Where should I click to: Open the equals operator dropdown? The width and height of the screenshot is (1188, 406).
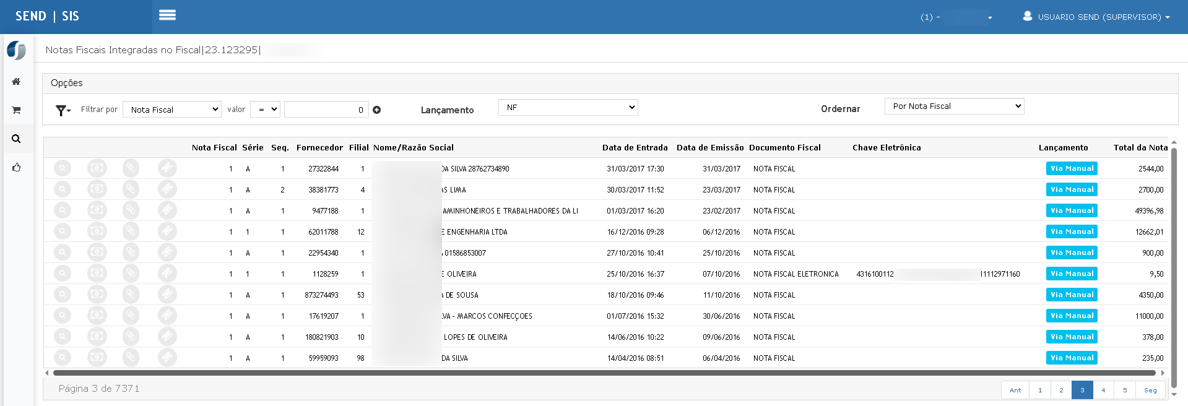coord(265,110)
